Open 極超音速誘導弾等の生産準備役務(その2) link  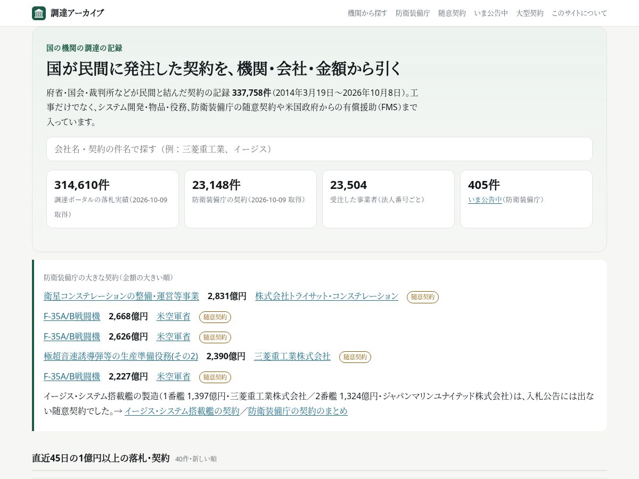coord(121,356)
